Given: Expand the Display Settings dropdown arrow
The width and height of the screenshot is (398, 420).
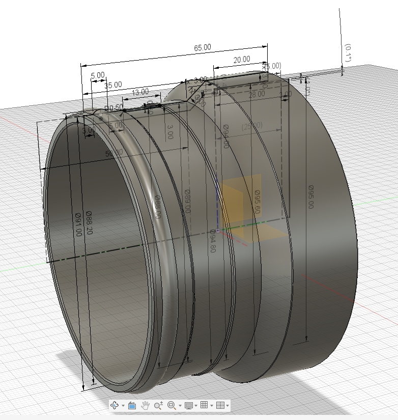Looking at the screenshot, I should click(196, 406).
